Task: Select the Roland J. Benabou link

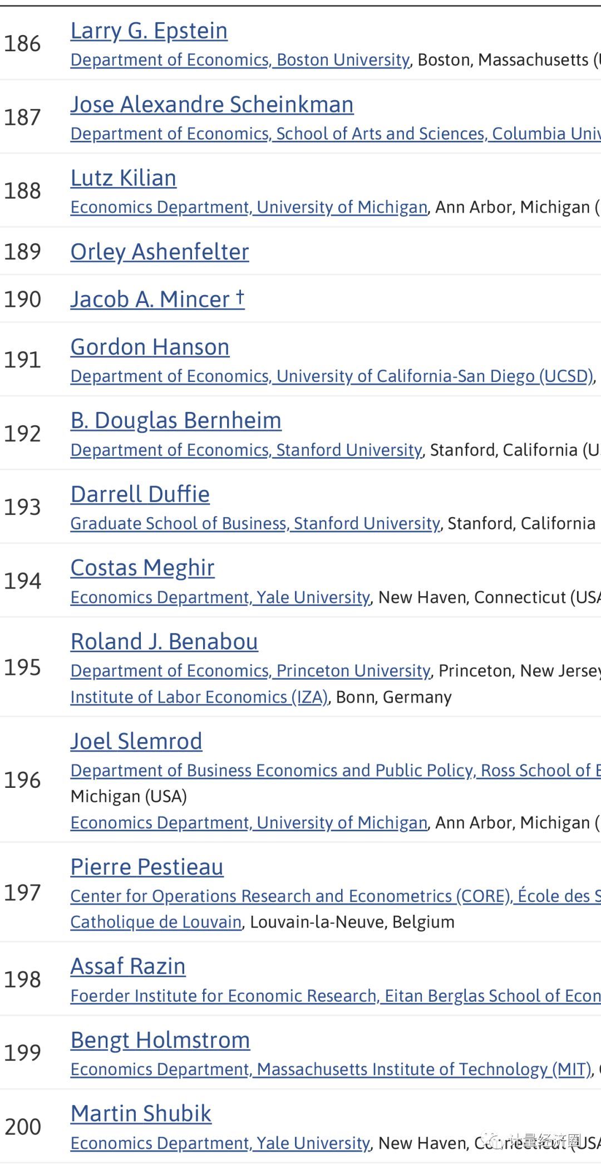Action: point(164,641)
